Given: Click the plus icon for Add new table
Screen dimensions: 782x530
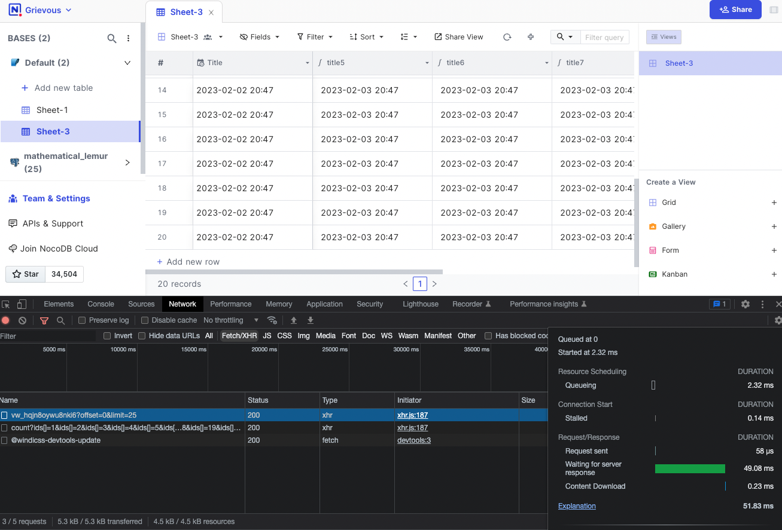Looking at the screenshot, I should pos(25,88).
